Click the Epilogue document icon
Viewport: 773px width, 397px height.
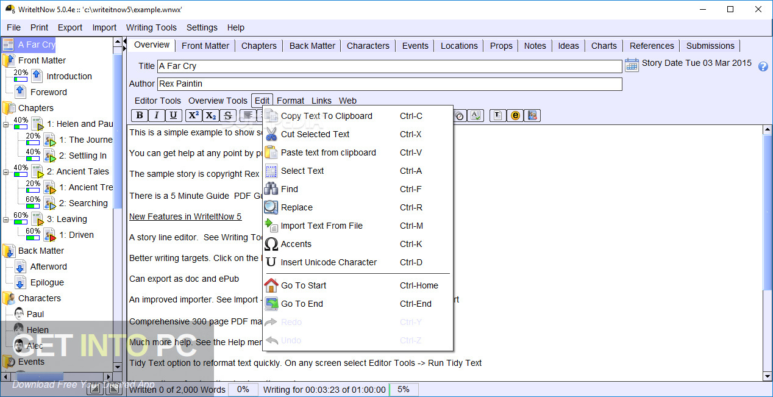pos(20,282)
